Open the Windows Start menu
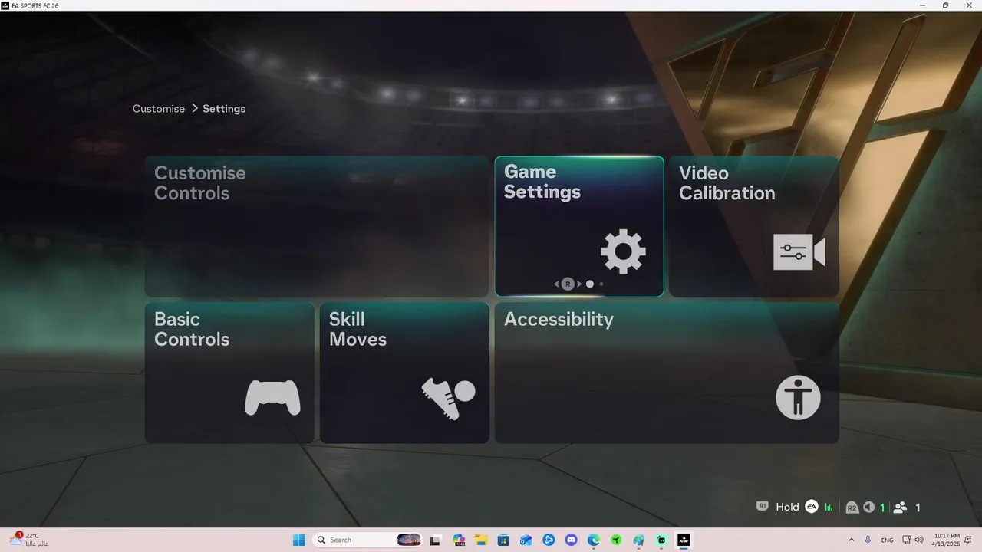This screenshot has width=982, height=552. click(x=299, y=540)
